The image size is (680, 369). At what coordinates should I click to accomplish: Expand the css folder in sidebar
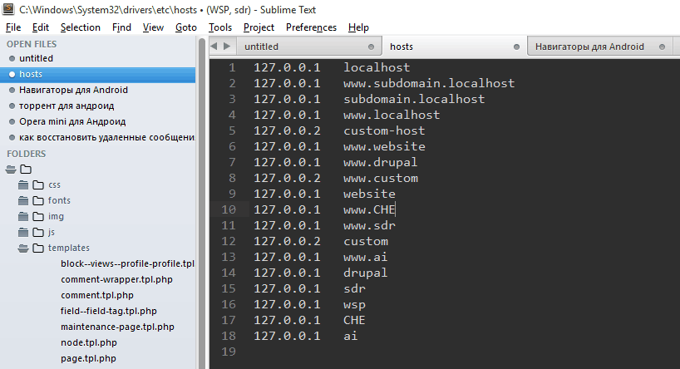(24, 184)
